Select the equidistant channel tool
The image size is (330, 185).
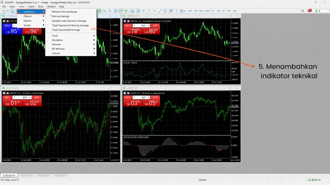coord(165,11)
